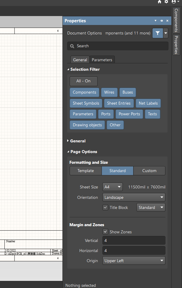Open settings via the gear icon
Screen dimensions: 182x288
point(166,2)
